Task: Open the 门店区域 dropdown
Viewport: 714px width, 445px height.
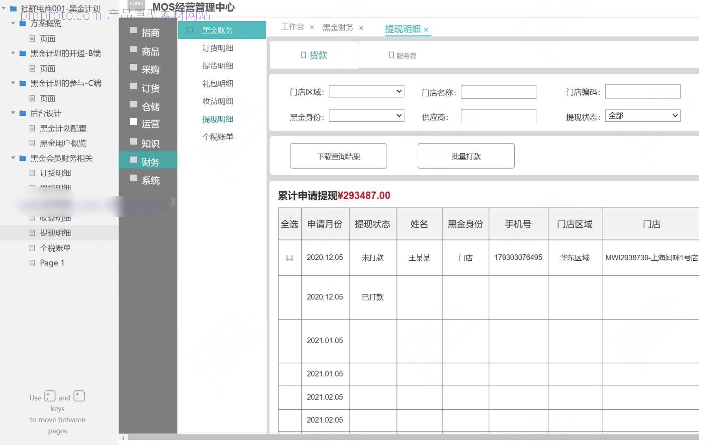Action: coord(366,91)
